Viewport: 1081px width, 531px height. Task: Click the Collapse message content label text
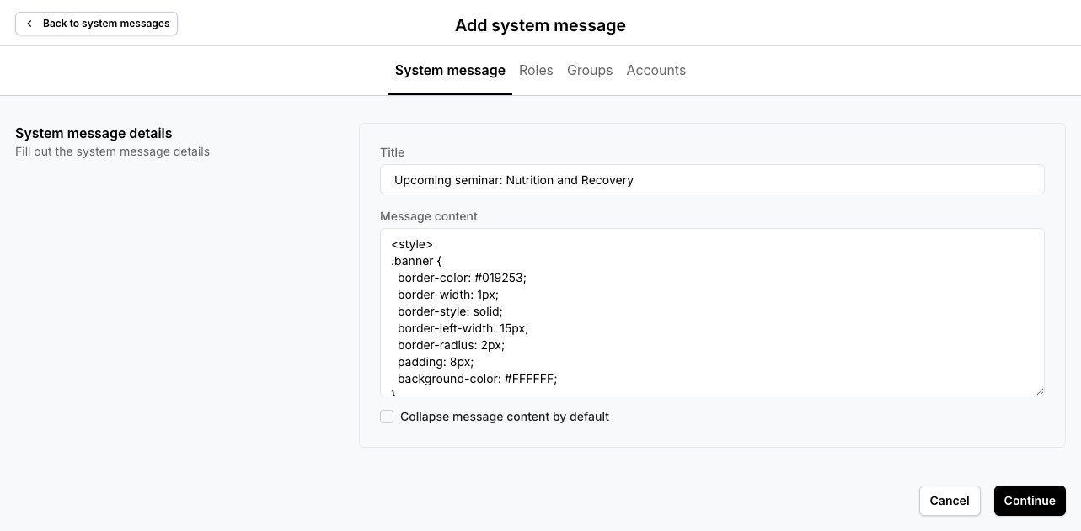505,417
